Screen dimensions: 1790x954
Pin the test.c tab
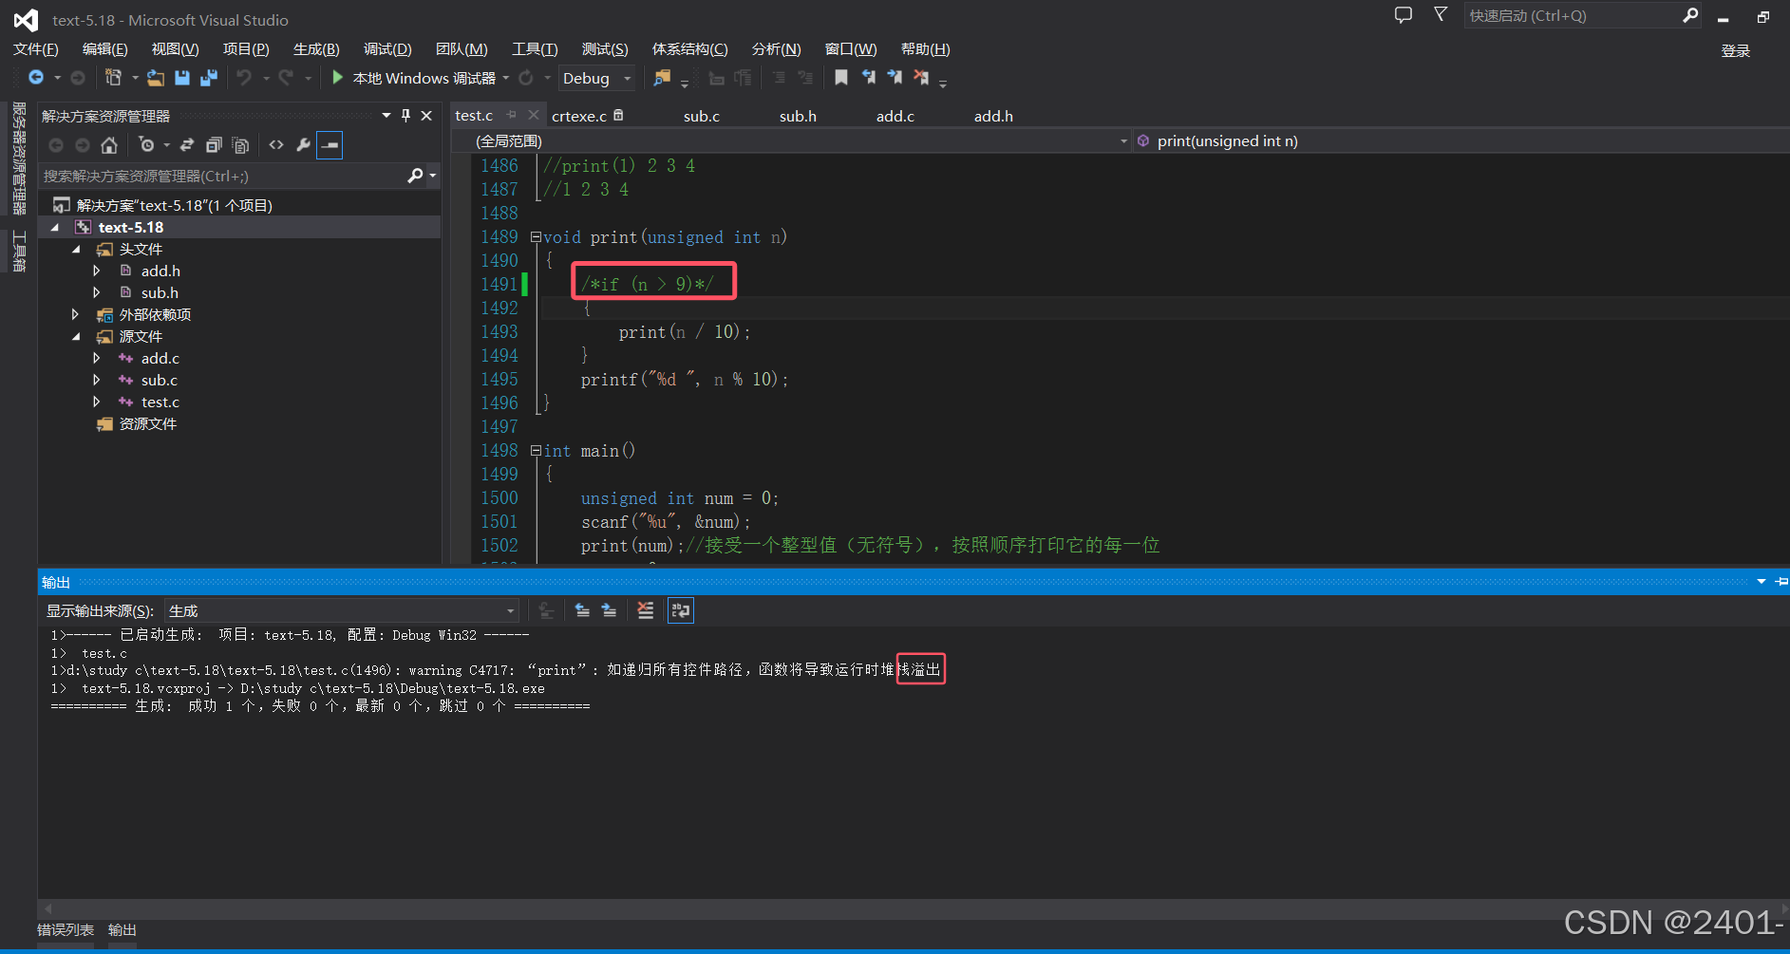click(512, 115)
